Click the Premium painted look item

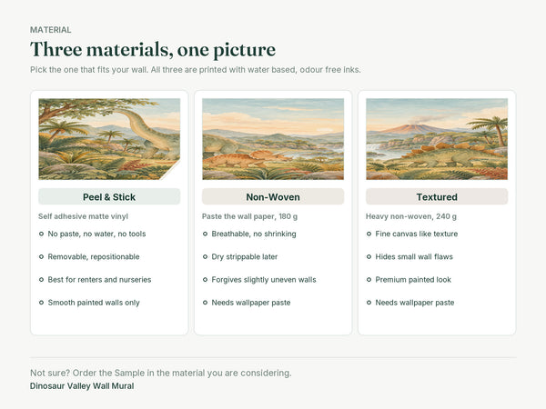click(x=413, y=280)
